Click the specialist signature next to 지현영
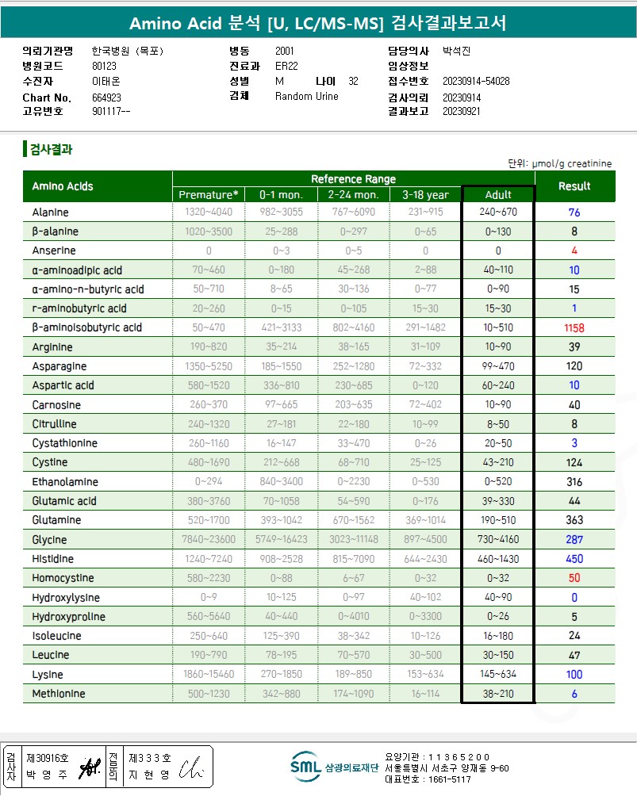Viewport: 637px width, 796px height. [x=191, y=767]
